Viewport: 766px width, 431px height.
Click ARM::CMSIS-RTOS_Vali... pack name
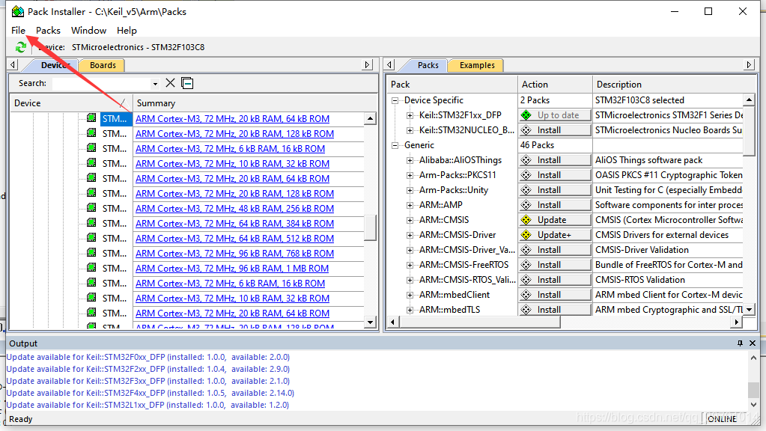(467, 280)
